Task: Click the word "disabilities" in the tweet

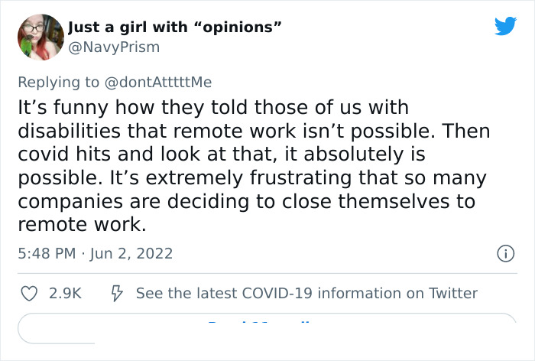Action: (67, 131)
